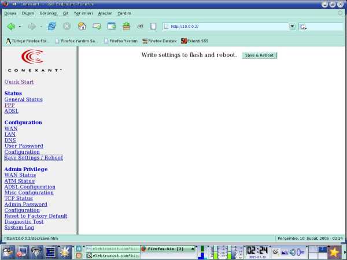This screenshot has height=260, width=347.
Task: Expand the URL bar history dropdown
Action: pyautogui.click(x=292, y=27)
